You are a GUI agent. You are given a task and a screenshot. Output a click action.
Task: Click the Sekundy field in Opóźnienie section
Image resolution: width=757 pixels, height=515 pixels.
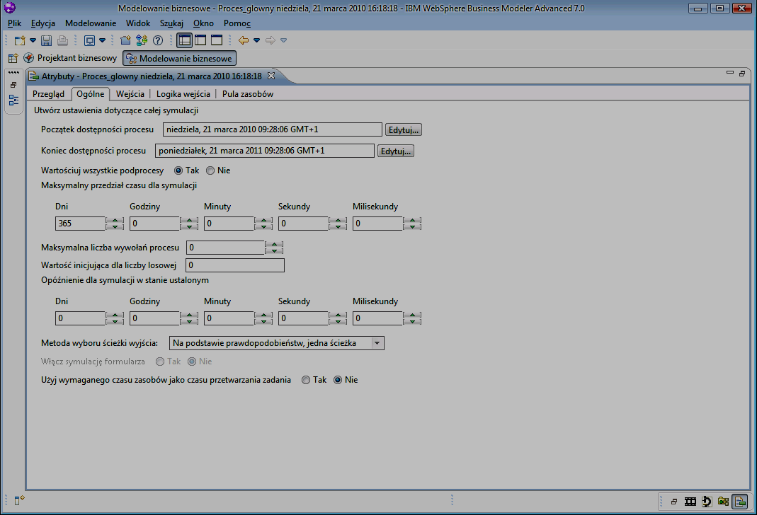pyautogui.click(x=303, y=318)
